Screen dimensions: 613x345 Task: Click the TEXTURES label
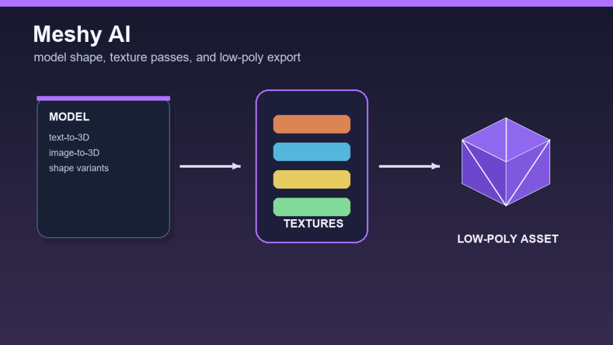[x=313, y=223]
